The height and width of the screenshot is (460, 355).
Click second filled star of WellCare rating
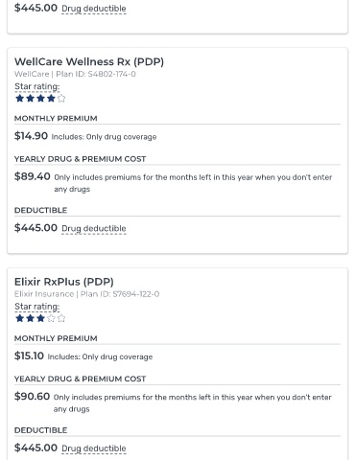pos(31,98)
